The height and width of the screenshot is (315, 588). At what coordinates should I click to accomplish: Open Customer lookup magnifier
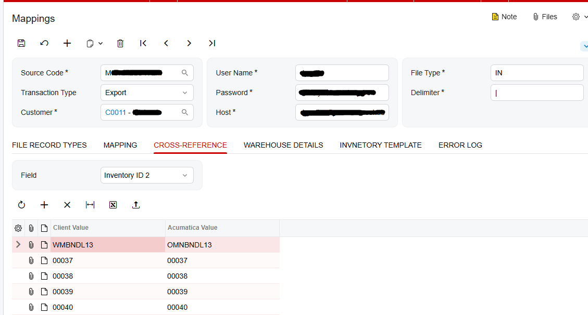pos(185,112)
